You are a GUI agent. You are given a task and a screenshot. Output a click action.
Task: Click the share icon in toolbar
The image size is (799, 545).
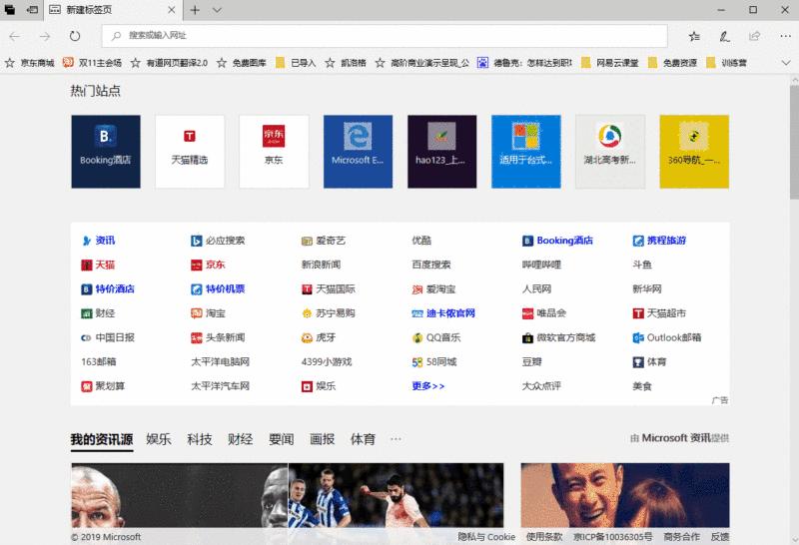pos(754,36)
